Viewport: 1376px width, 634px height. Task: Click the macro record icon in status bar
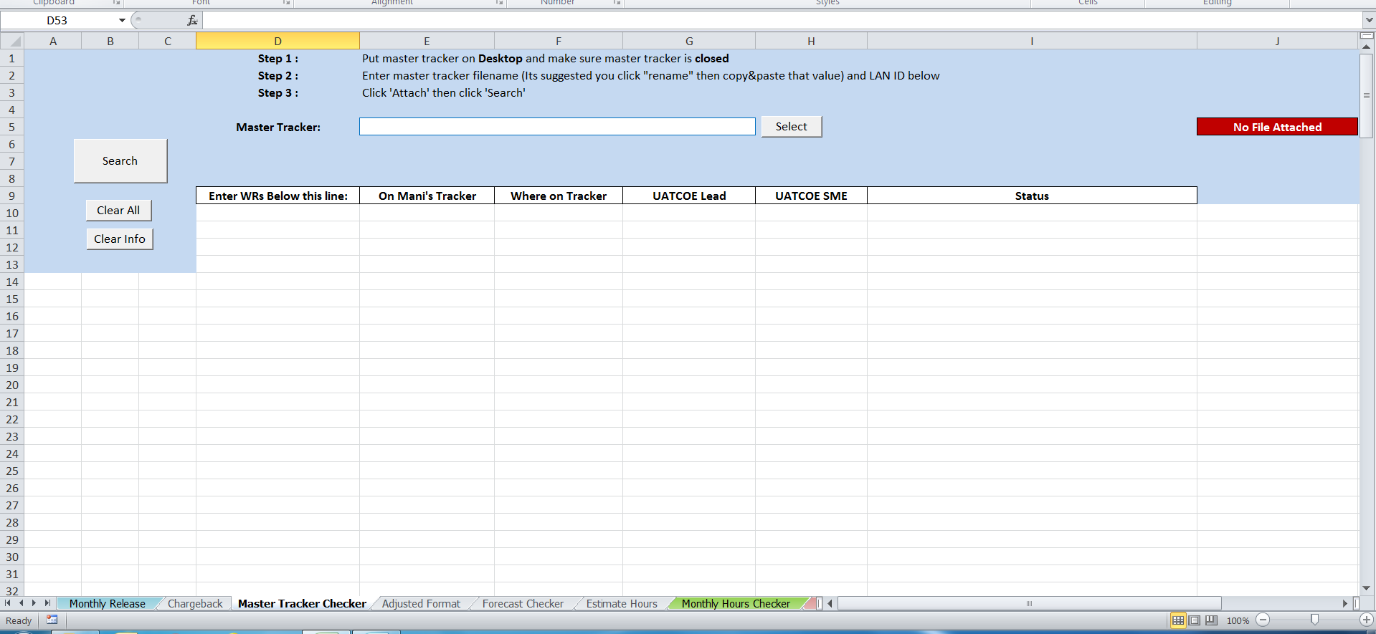[52, 620]
